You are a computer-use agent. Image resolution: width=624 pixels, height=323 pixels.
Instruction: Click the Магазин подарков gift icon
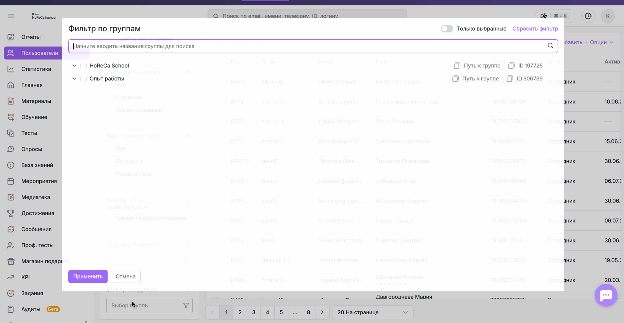[11, 261]
